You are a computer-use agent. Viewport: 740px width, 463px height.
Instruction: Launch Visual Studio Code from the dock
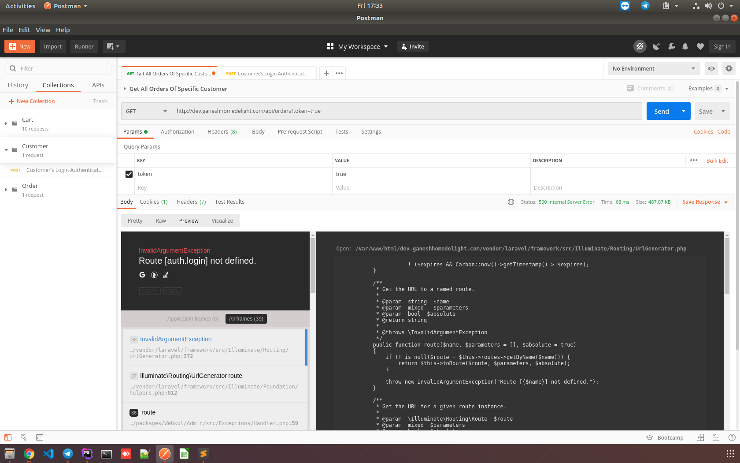click(x=48, y=453)
